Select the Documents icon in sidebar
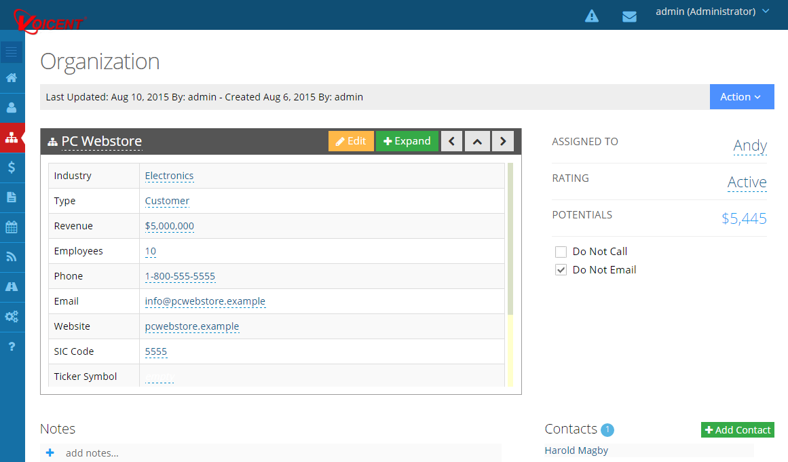 click(x=12, y=197)
